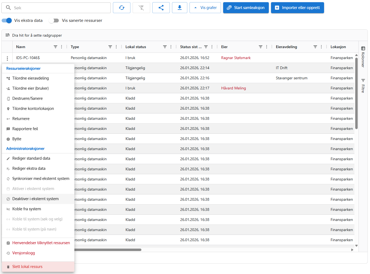Click the magnifier icon in the search box
Image resolution: width=370 pixels, height=274 pixels.
pos(8,8)
